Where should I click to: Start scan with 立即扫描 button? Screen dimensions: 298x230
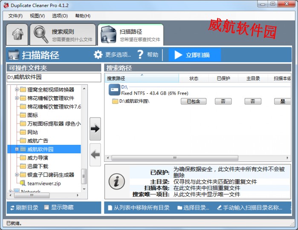pos(194,55)
